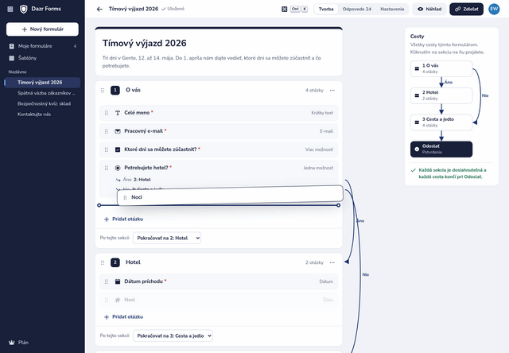Select 3 Cesta a jedlo in Cesty panel
The image size is (509, 353).
(441, 122)
